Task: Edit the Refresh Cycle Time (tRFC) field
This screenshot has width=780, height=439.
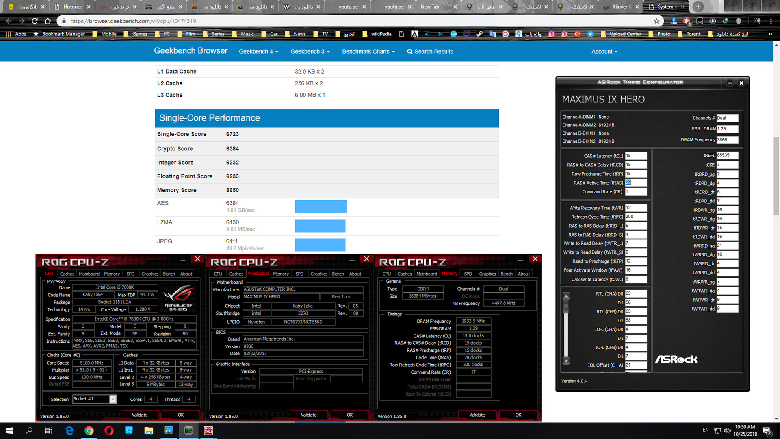Action: [636, 217]
